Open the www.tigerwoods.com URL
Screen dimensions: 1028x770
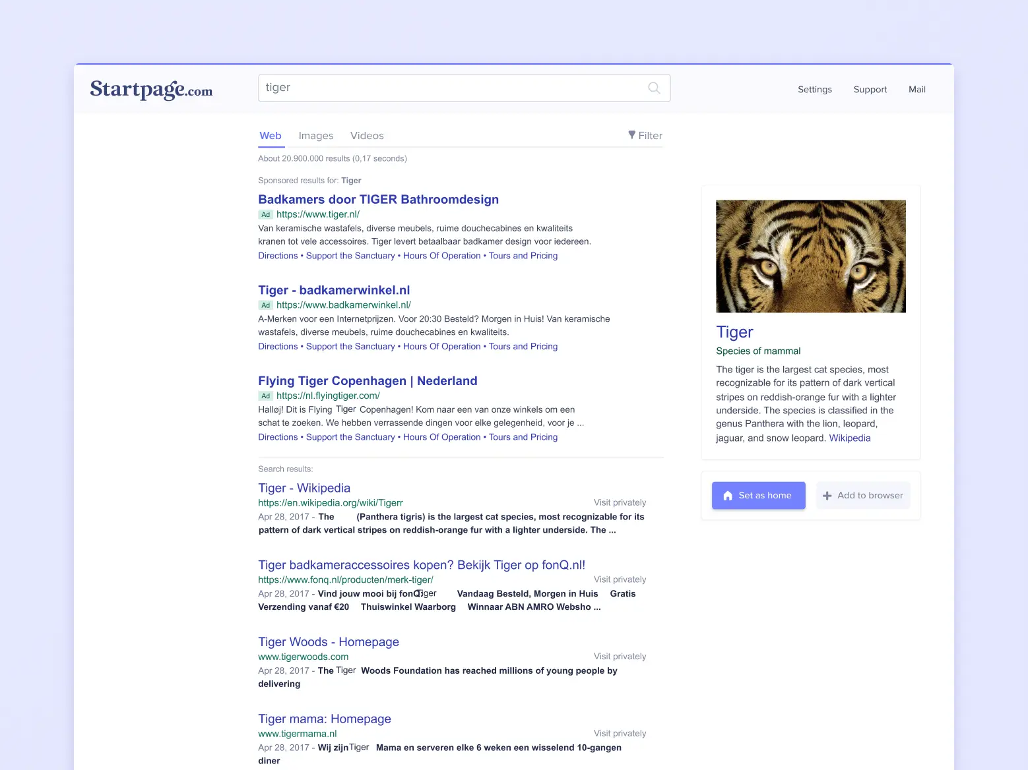pos(304,657)
